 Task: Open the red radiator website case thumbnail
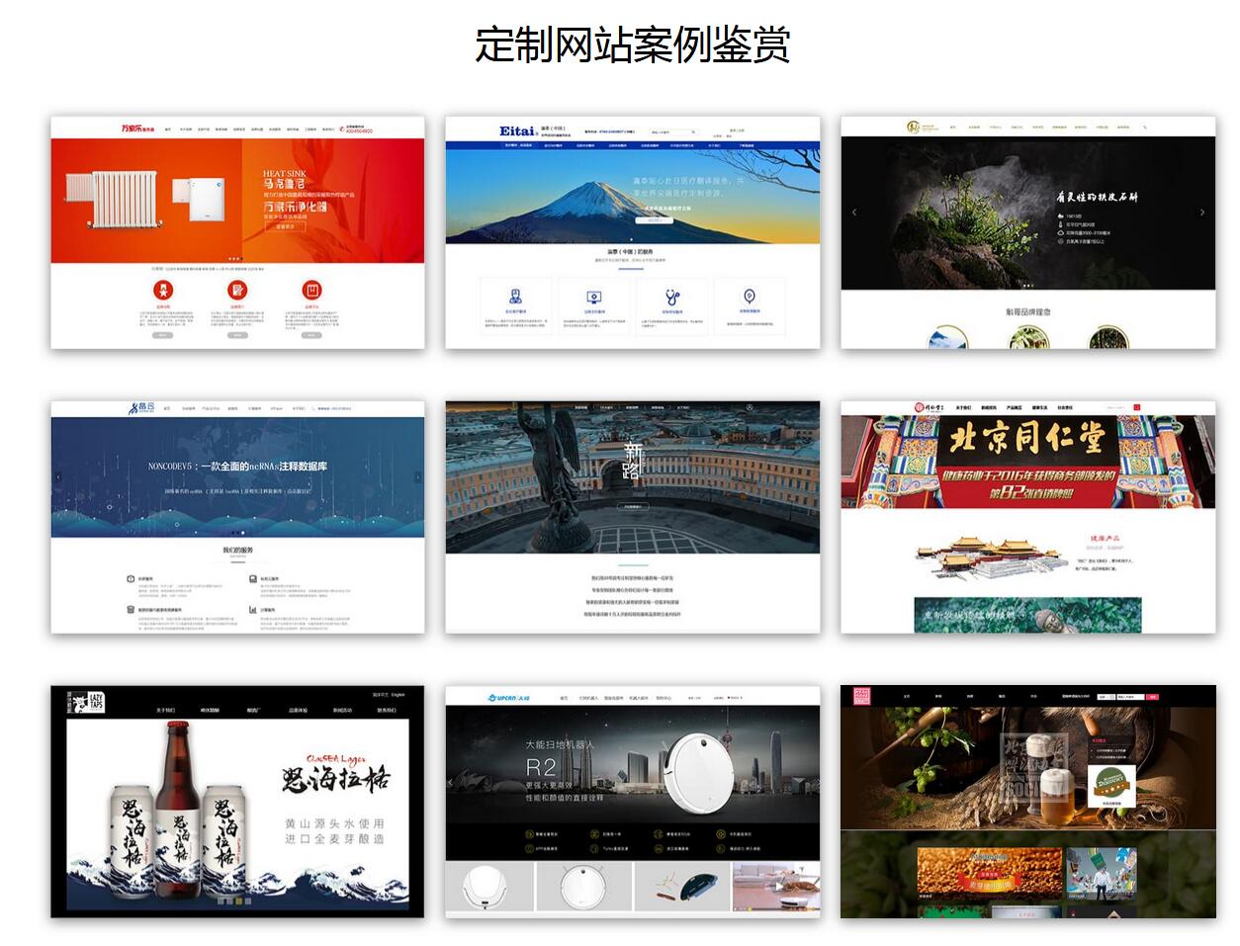click(x=237, y=232)
